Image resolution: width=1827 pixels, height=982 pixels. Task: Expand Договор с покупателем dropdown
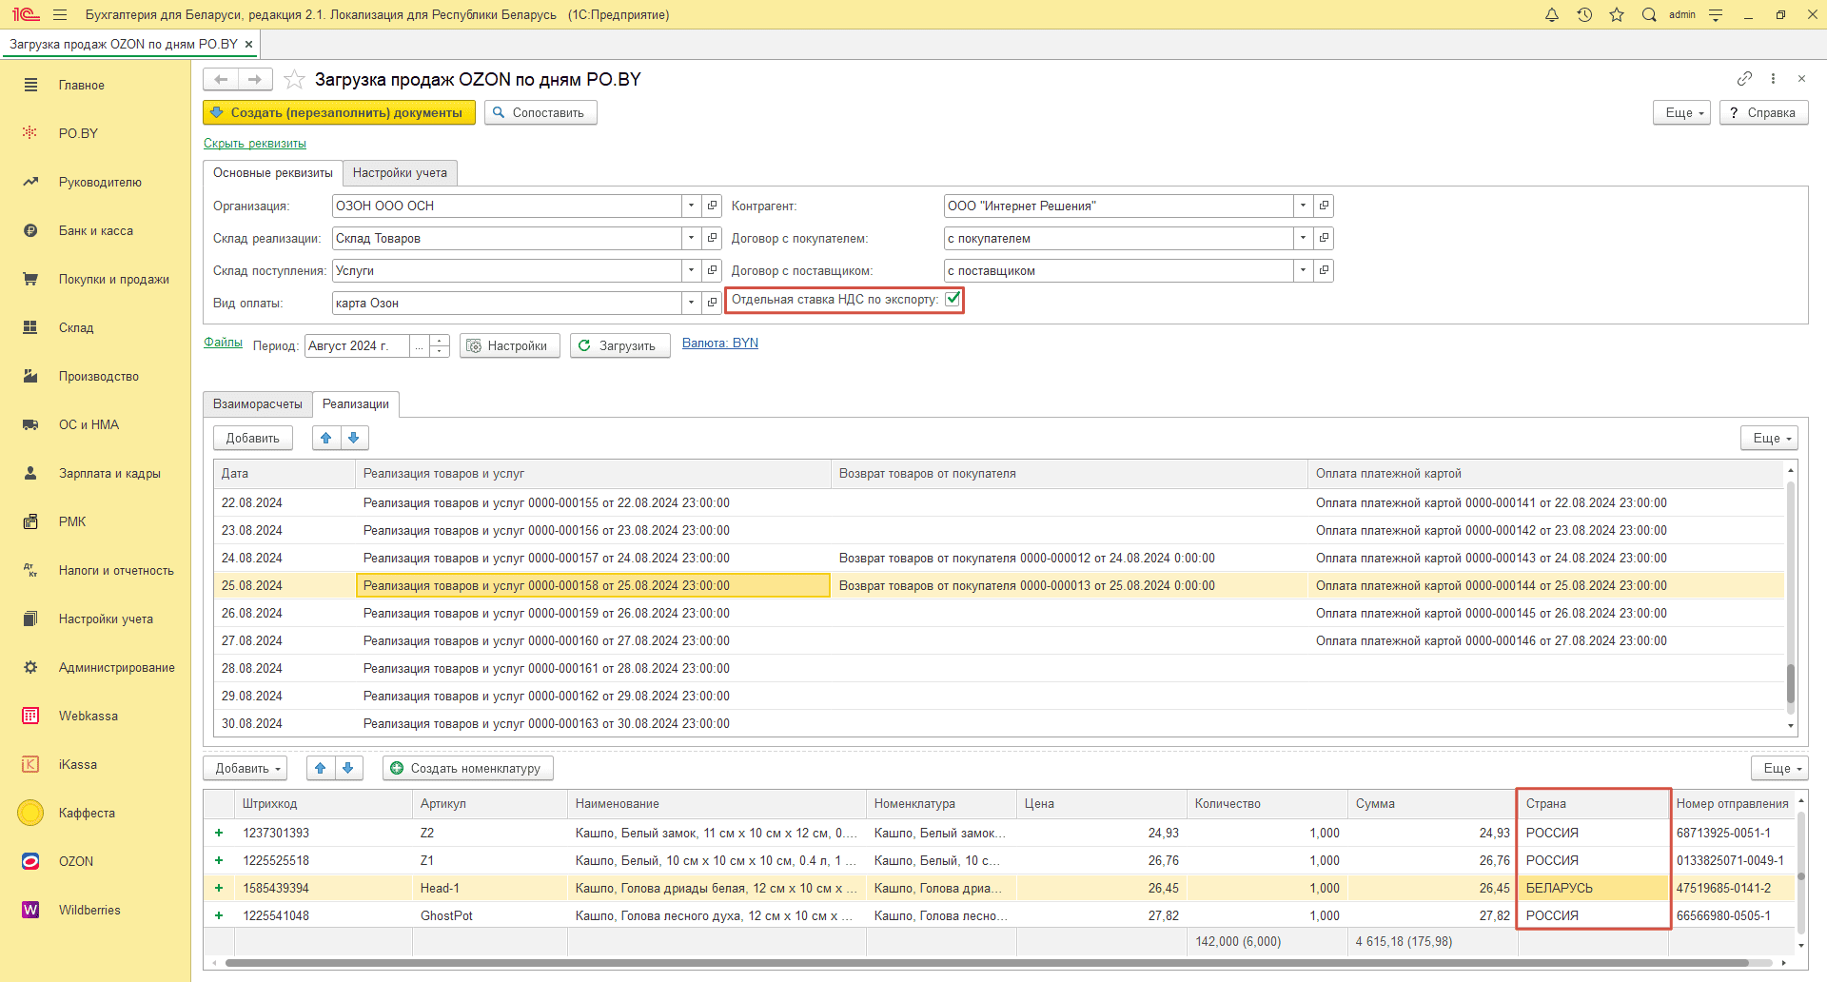(x=1304, y=238)
